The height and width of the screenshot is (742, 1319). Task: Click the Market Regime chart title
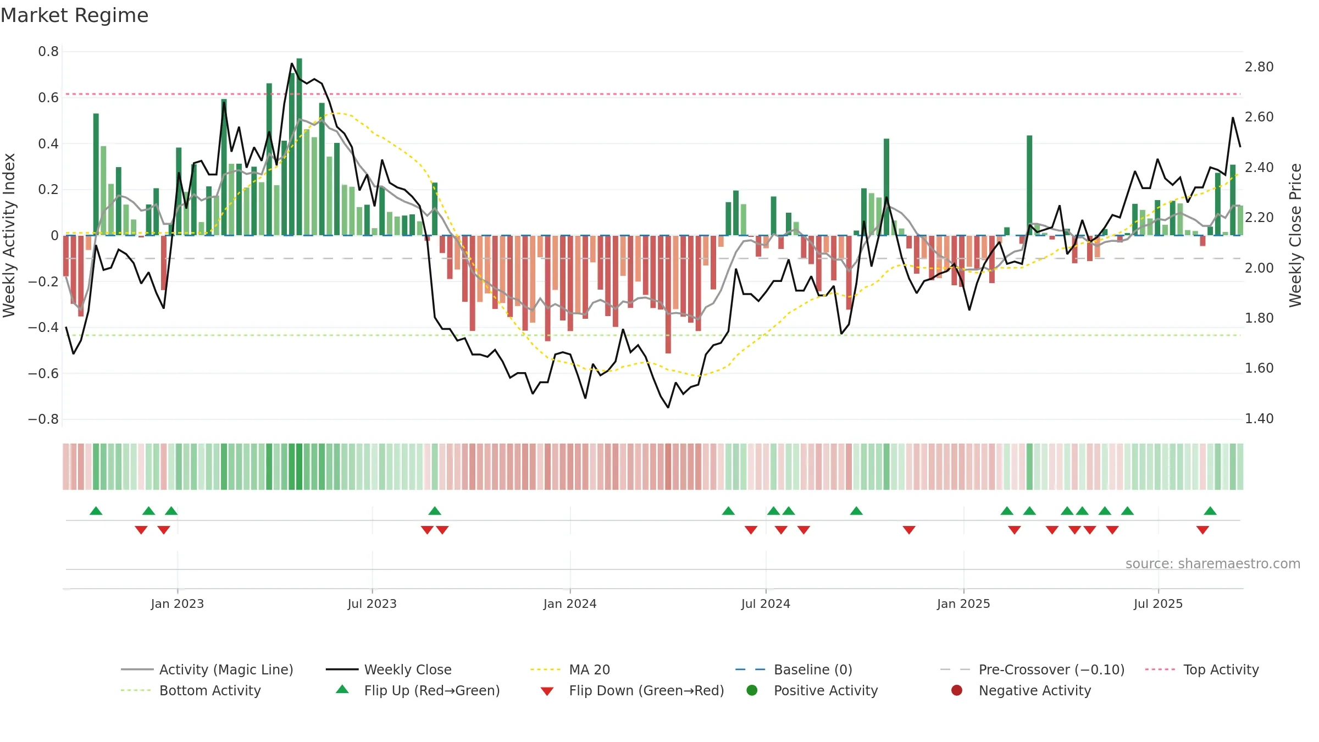tap(74, 15)
